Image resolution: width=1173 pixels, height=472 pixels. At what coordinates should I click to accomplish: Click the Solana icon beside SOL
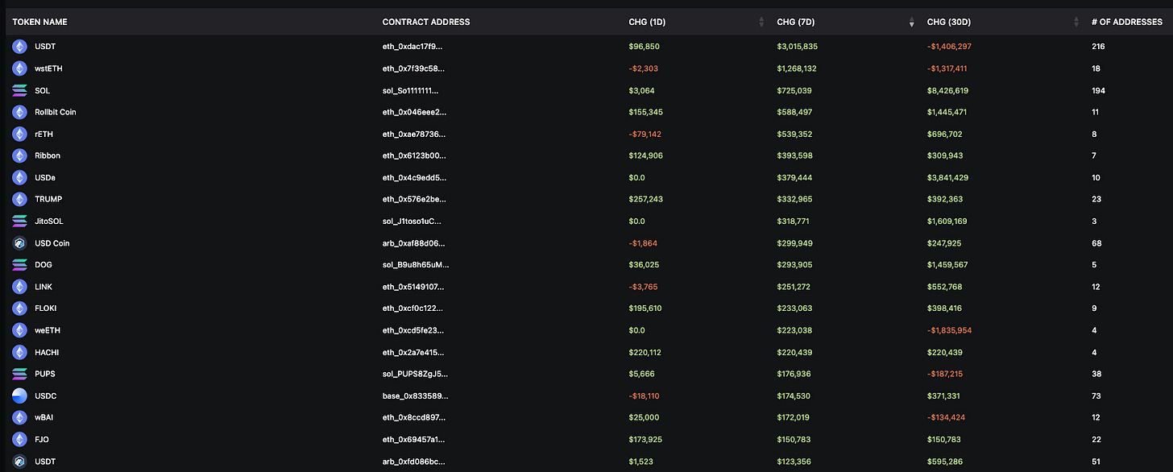click(x=19, y=90)
